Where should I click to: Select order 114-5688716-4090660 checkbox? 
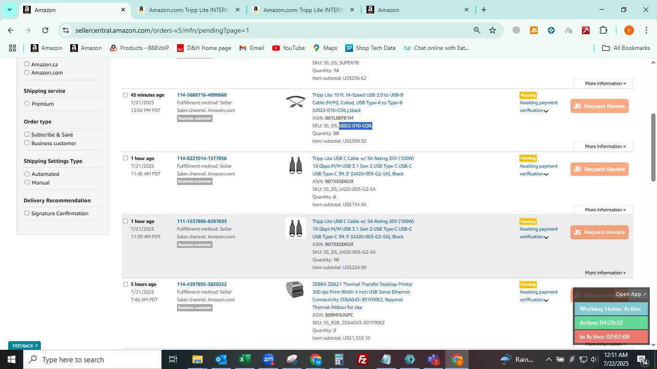[x=126, y=95]
